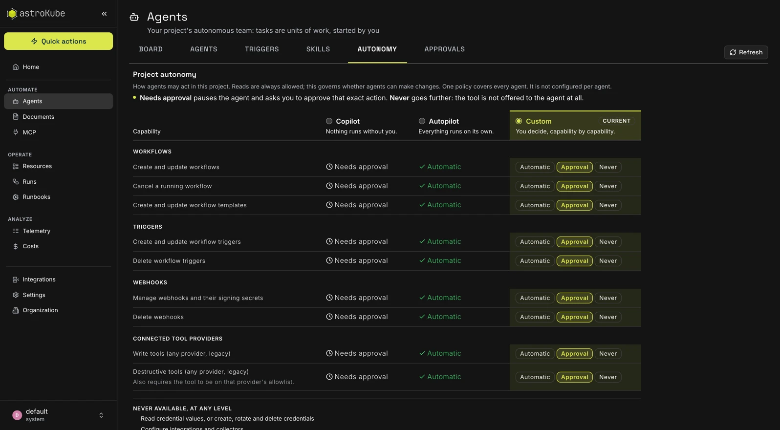Select the Autopilot autonomy radio button
Image resolution: width=780 pixels, height=430 pixels.
pyautogui.click(x=422, y=121)
